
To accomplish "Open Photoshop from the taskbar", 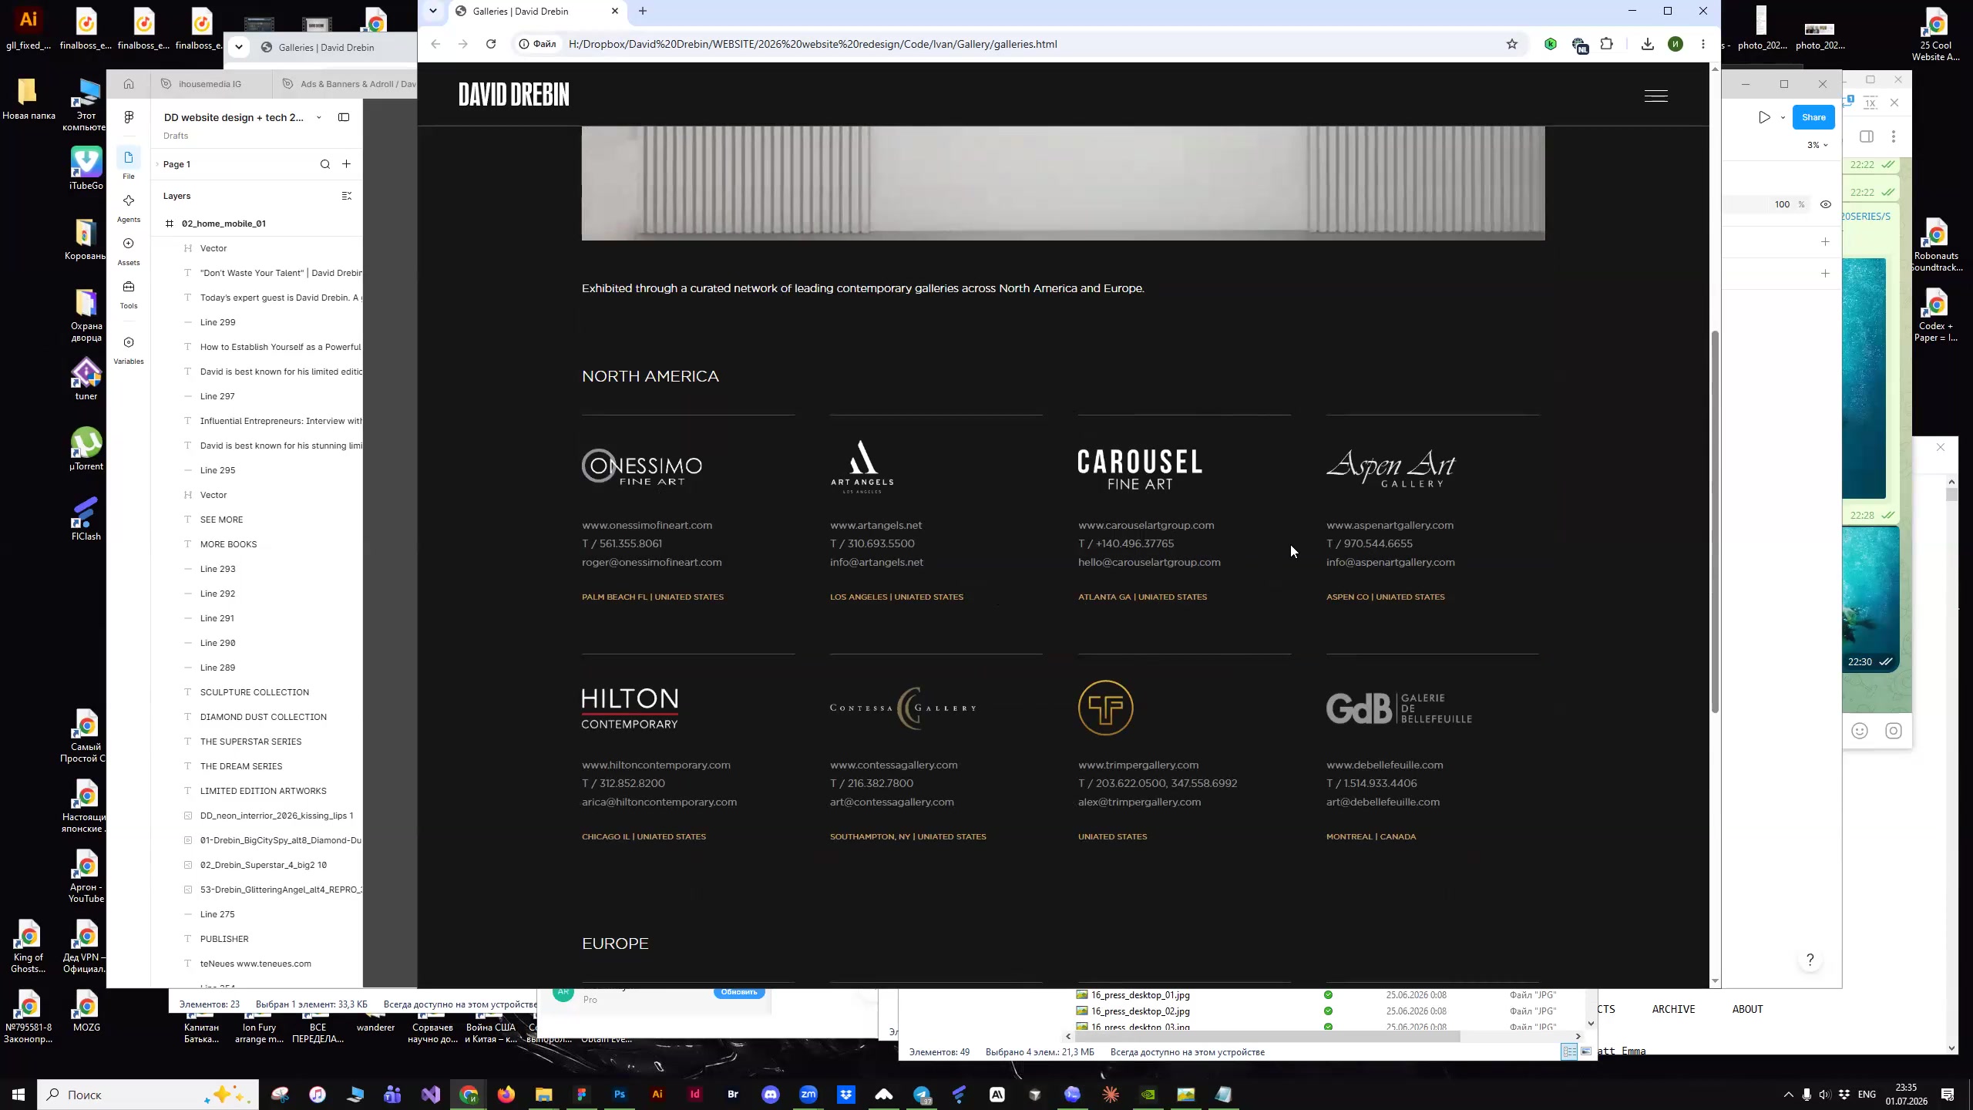I will click(x=620, y=1095).
